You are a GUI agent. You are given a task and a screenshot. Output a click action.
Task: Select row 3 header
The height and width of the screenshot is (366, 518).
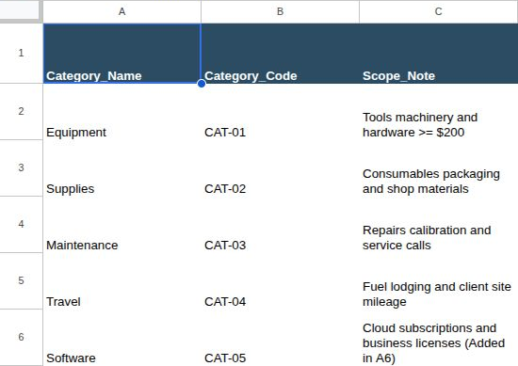(x=21, y=168)
